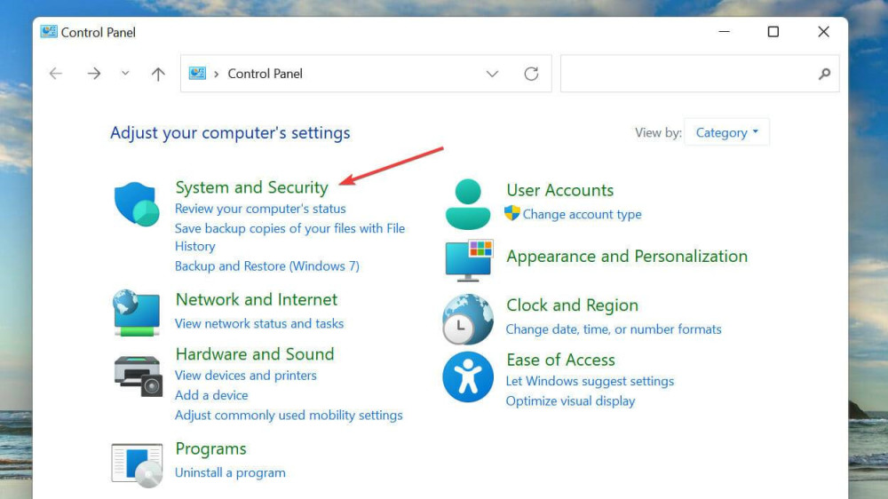Open View network status and tasks
This screenshot has width=888, height=499.
pos(259,324)
